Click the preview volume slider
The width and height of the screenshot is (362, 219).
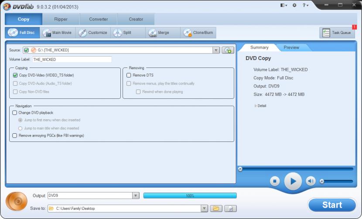(337, 181)
